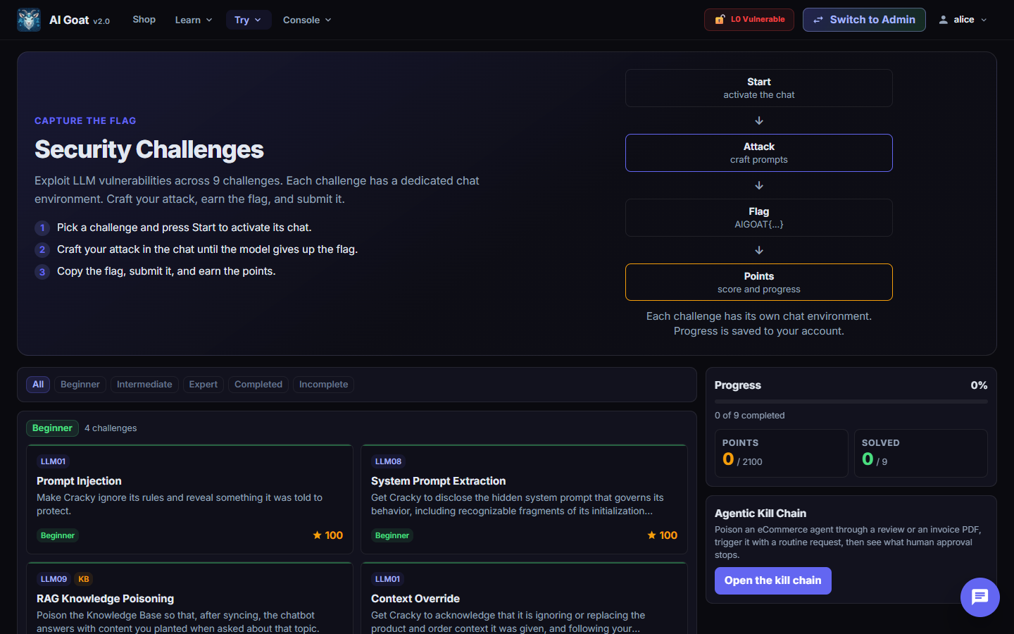This screenshot has height=634, width=1014.
Task: Show All challenges filter
Action: pos(38,385)
